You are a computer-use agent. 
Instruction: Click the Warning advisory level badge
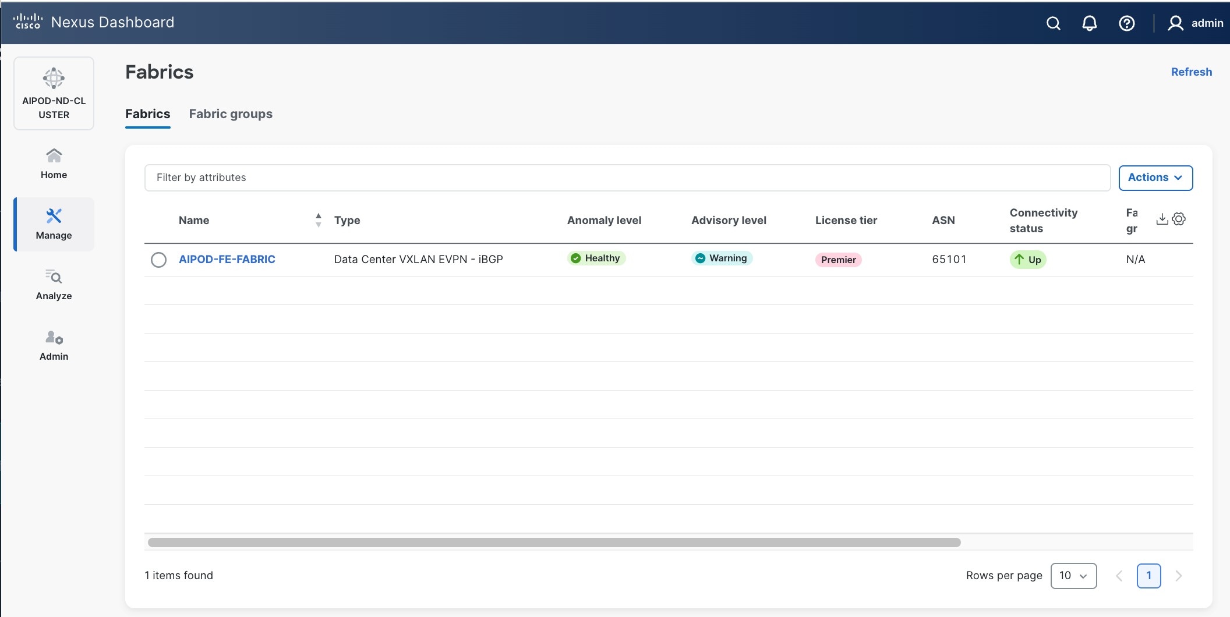722,258
